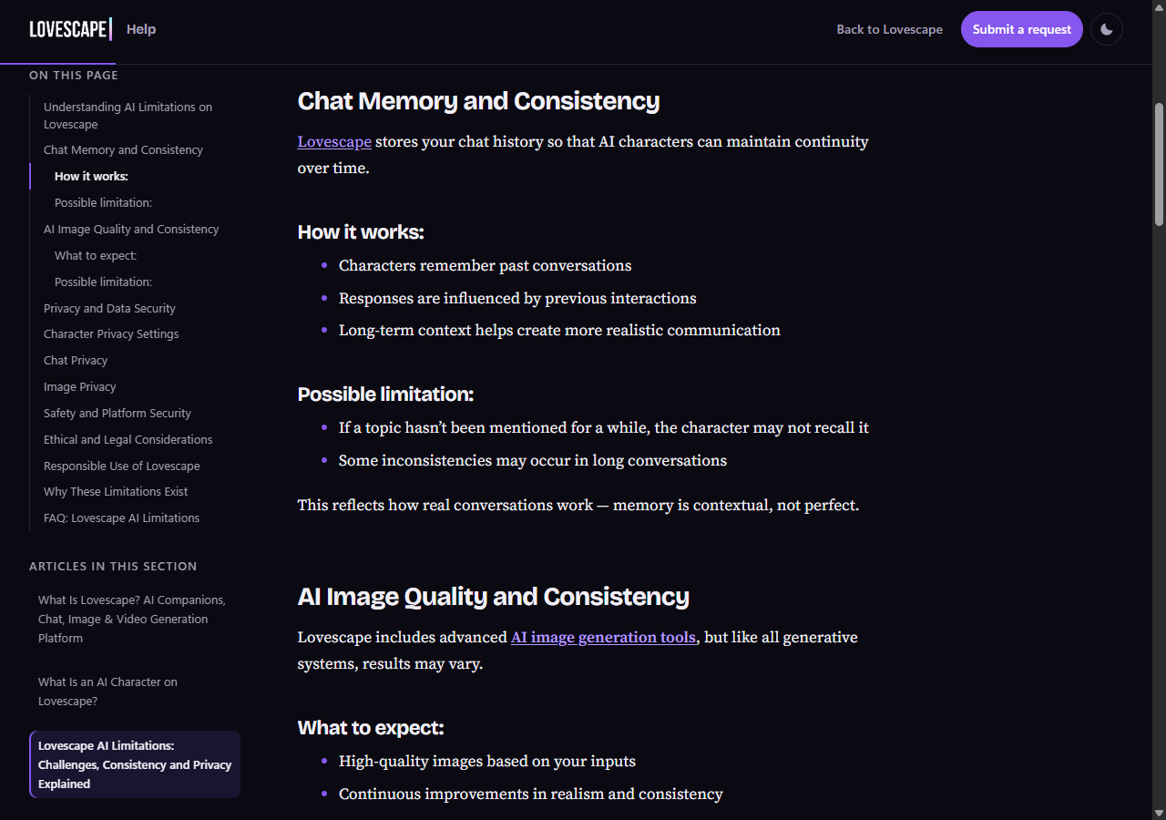1166x820 pixels.
Task: Select the highlighted Lovescape AI Limitations article
Action: 135,764
